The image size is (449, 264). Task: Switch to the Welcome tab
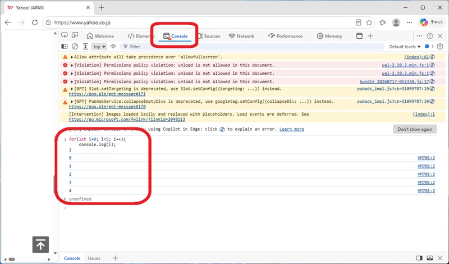tap(100, 36)
